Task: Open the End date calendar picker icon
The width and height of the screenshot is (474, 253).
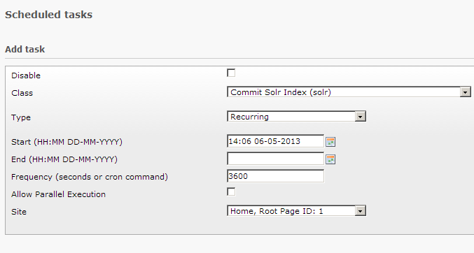Action: [x=330, y=159]
